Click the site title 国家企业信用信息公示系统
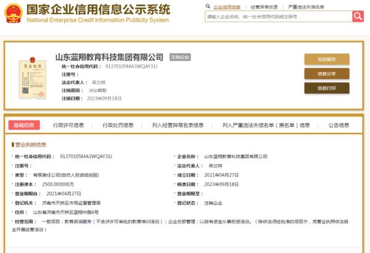The height and width of the screenshot is (253, 370). tap(98, 9)
